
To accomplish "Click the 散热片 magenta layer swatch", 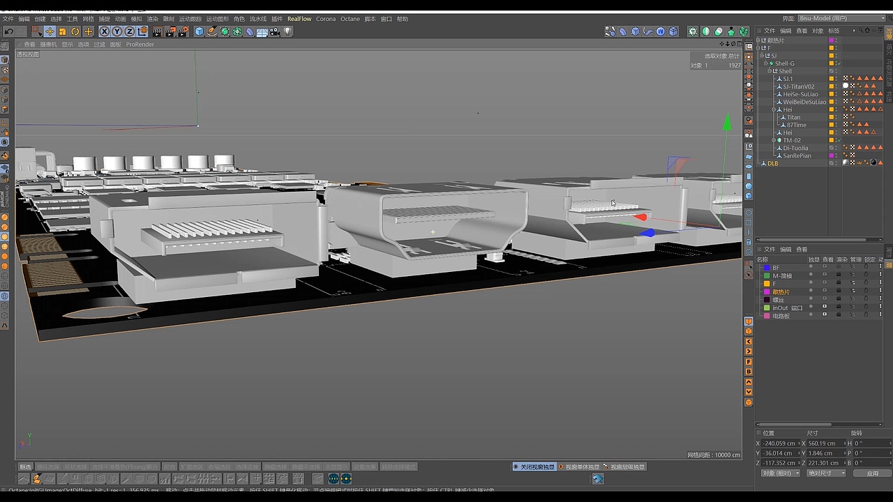I will click(832, 40).
